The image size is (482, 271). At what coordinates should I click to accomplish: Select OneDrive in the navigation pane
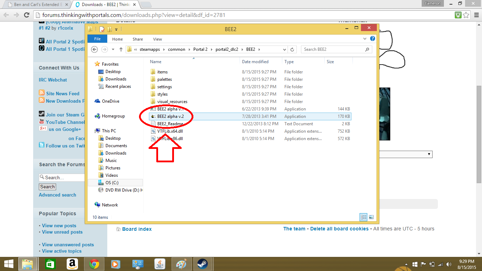pyautogui.click(x=110, y=101)
